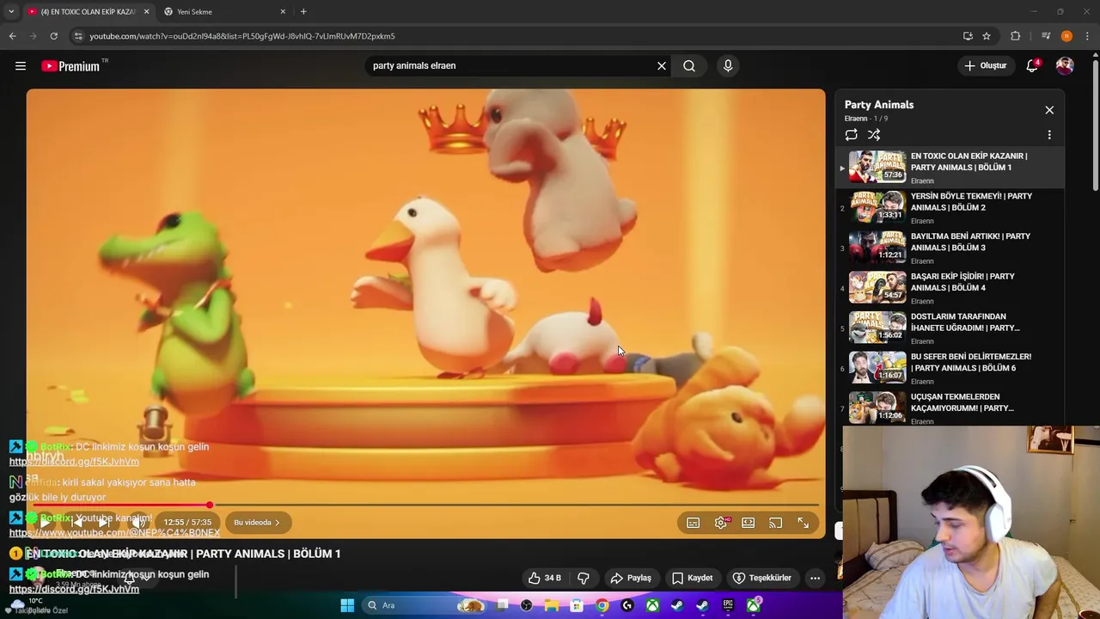Screen dimensions: 1100x619
Task: Dislike this video
Action: click(584, 578)
